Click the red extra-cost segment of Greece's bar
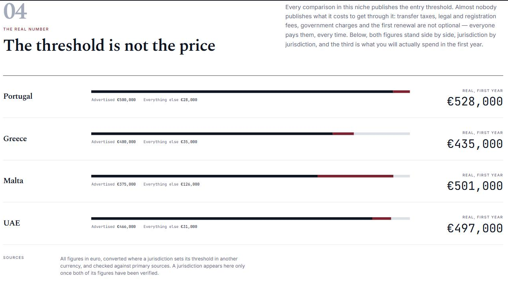The height and width of the screenshot is (287, 508). [x=343, y=134]
